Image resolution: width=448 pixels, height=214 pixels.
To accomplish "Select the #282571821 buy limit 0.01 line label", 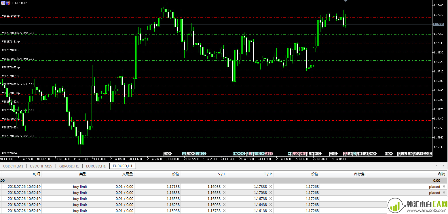I will pos(18,59).
